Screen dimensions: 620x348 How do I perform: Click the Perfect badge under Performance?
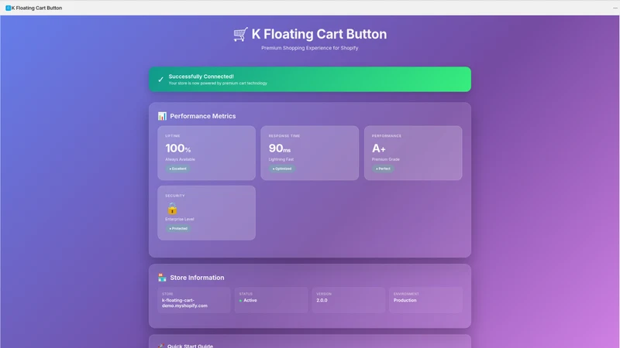pyautogui.click(x=383, y=169)
